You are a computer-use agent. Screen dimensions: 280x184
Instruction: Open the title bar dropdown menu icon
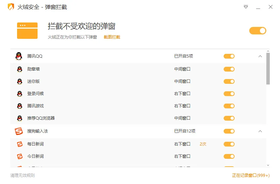[246, 7]
